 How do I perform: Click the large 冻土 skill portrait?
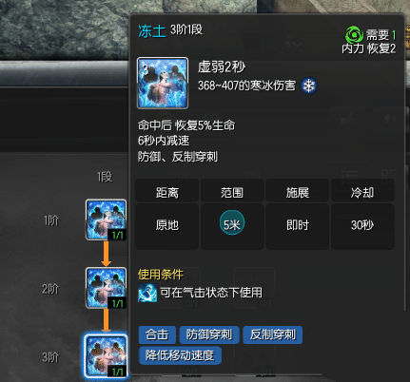pos(163,83)
